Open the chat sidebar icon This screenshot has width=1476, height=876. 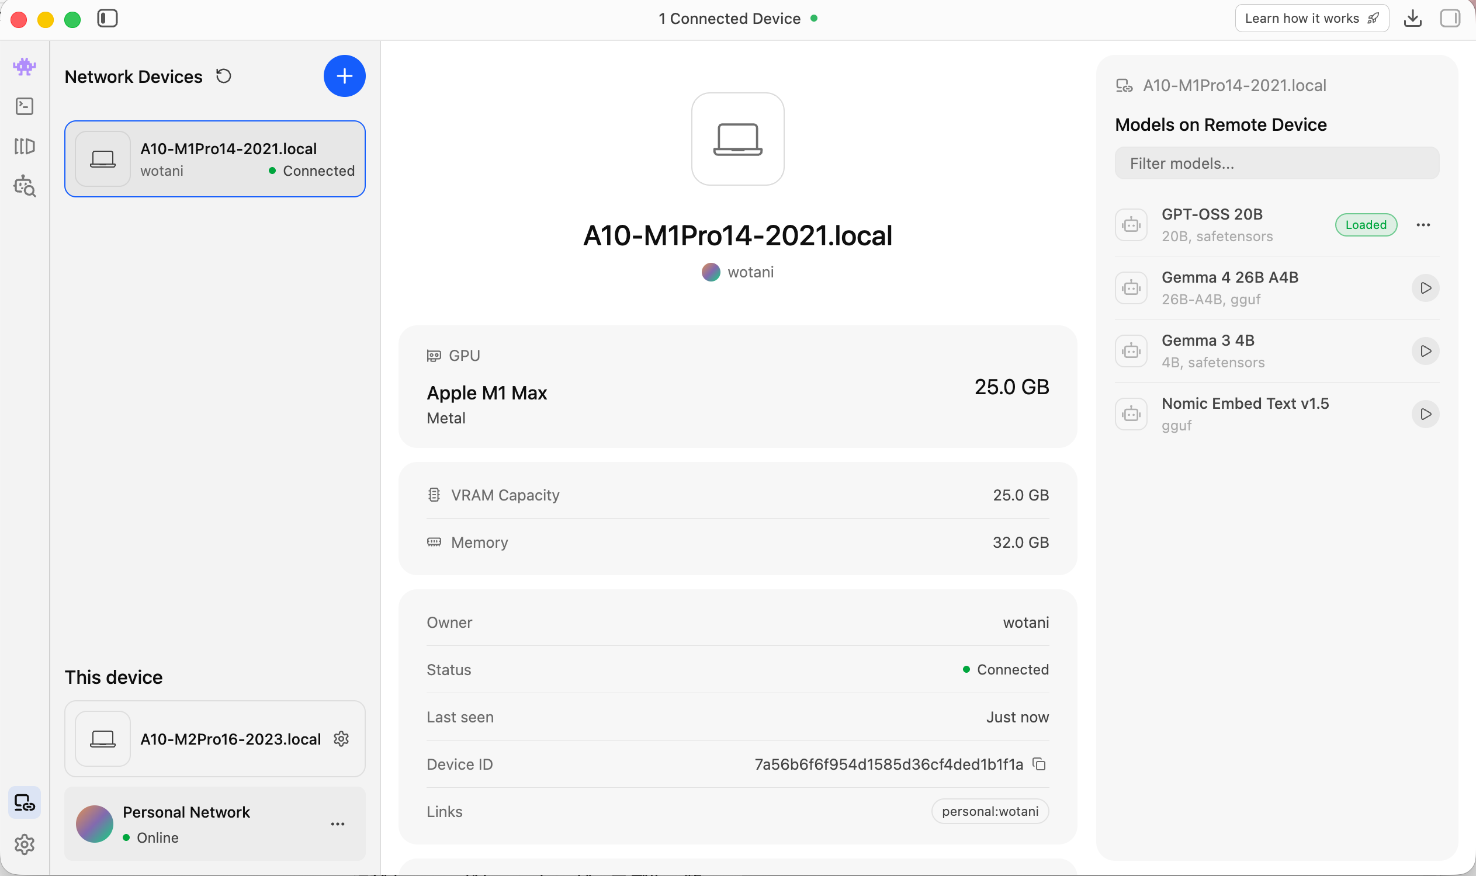click(x=24, y=67)
